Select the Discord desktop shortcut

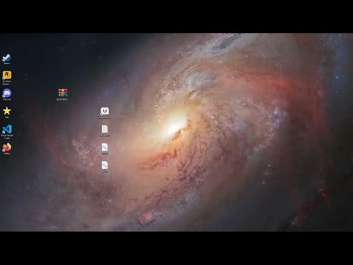point(7,94)
